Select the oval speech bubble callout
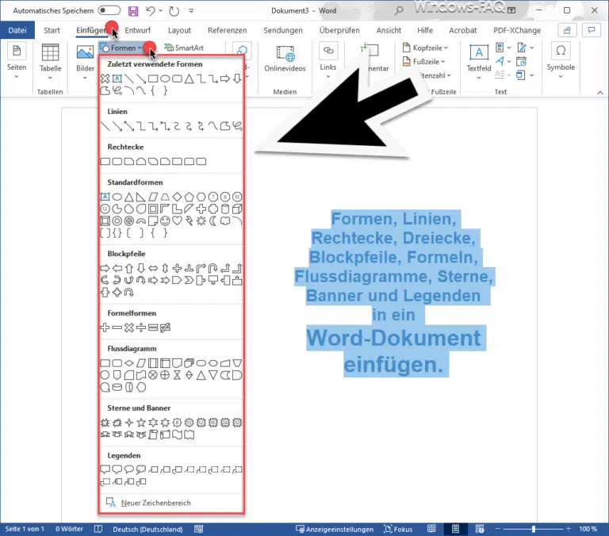The width and height of the screenshot is (609, 536). (129, 469)
